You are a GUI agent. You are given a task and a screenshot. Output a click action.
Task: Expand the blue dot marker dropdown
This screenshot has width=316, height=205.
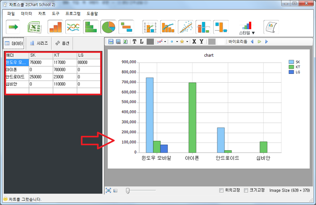pos(177,42)
